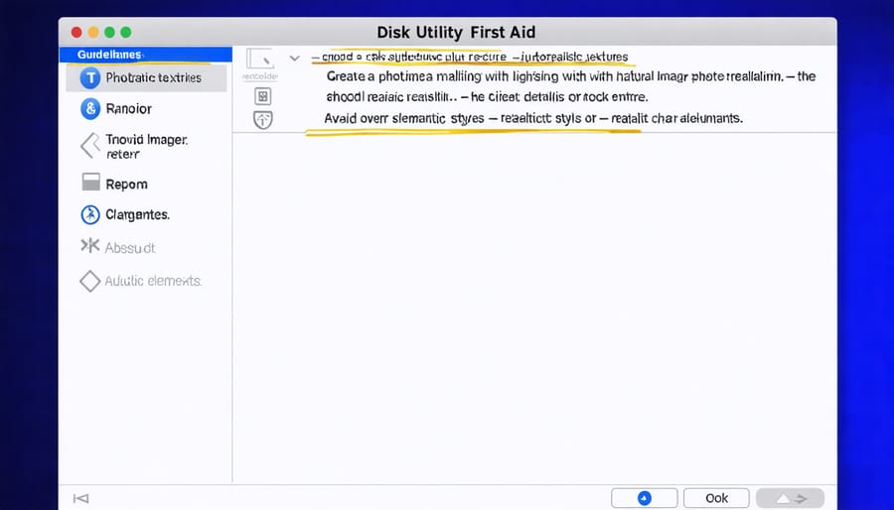This screenshot has width=894, height=510.
Task: Click the shield icon beside the Avaid overr line
Action: (263, 119)
